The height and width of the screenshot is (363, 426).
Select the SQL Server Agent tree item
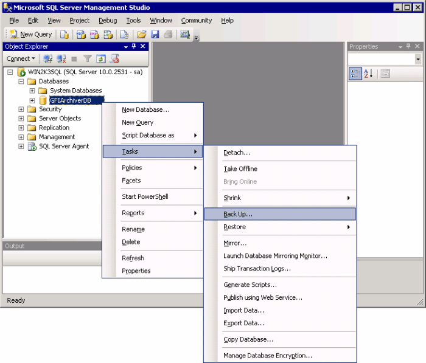[64, 147]
